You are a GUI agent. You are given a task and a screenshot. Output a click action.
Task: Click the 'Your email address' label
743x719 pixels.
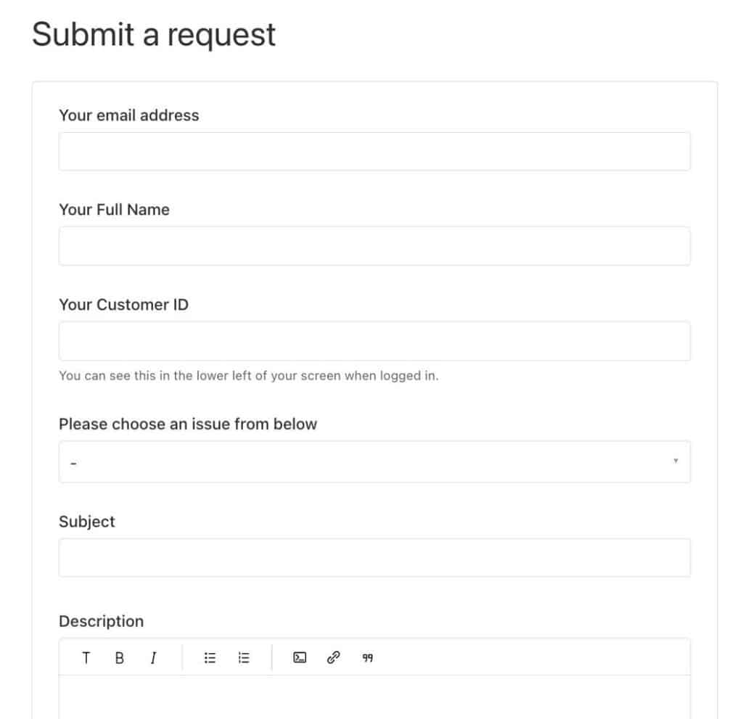point(129,115)
